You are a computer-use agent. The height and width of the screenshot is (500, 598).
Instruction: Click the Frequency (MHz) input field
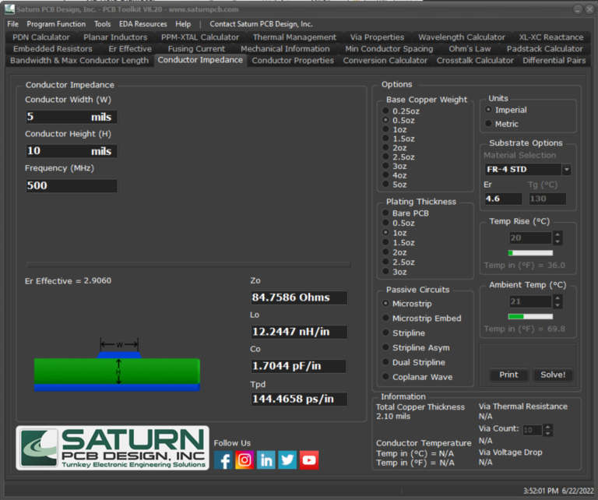pos(71,186)
